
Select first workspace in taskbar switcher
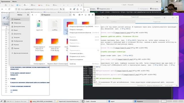click(164, 101)
